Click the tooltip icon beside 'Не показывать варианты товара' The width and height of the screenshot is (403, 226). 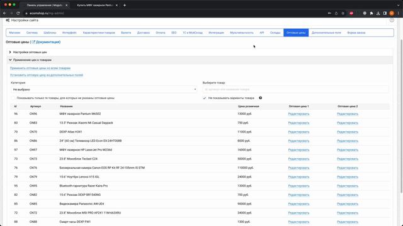[260, 98]
